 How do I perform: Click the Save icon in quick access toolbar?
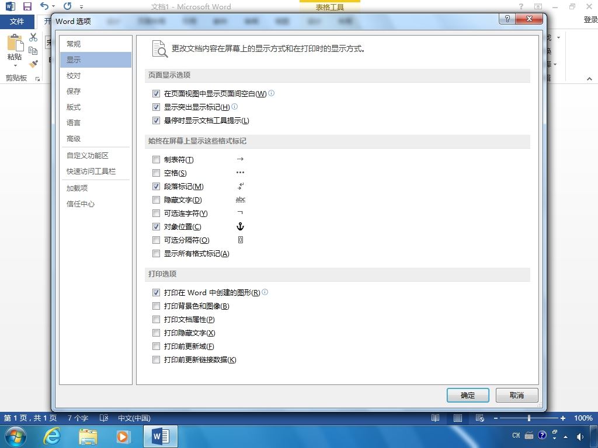click(x=27, y=6)
